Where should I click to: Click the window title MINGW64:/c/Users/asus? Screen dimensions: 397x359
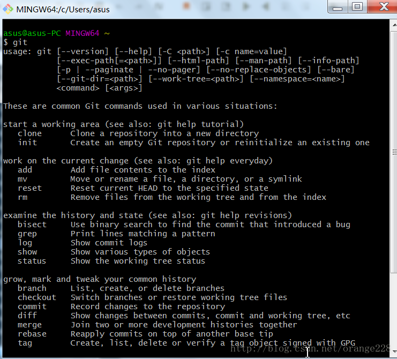pos(63,10)
